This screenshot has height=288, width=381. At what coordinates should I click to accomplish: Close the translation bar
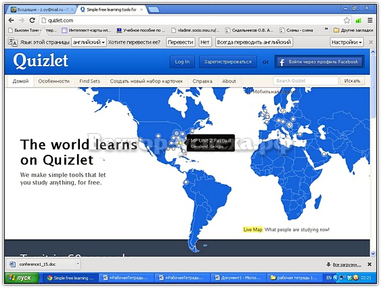tap(371, 42)
